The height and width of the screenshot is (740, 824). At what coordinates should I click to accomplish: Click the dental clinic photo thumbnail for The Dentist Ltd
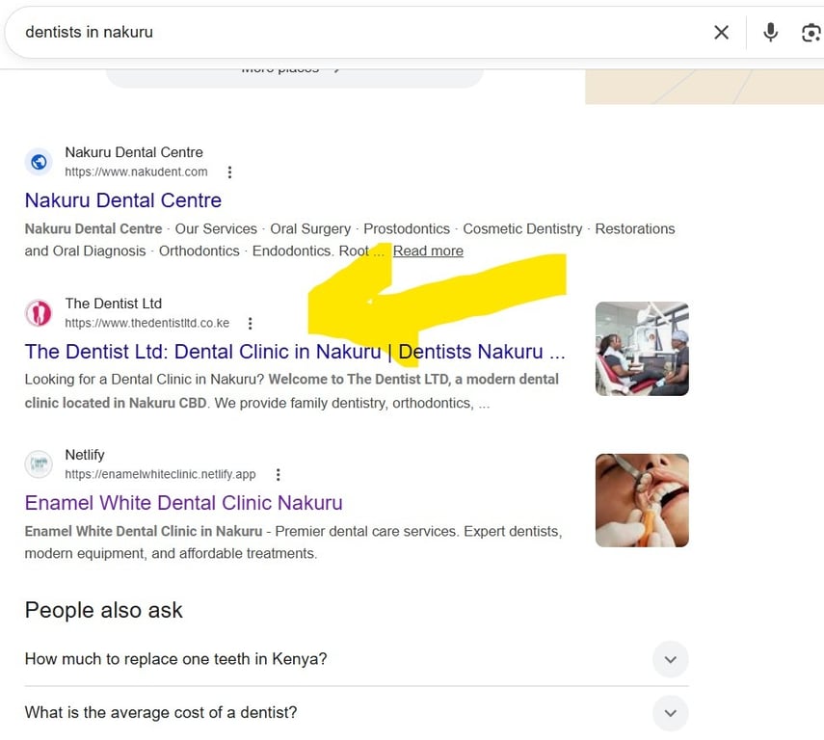pyautogui.click(x=642, y=349)
